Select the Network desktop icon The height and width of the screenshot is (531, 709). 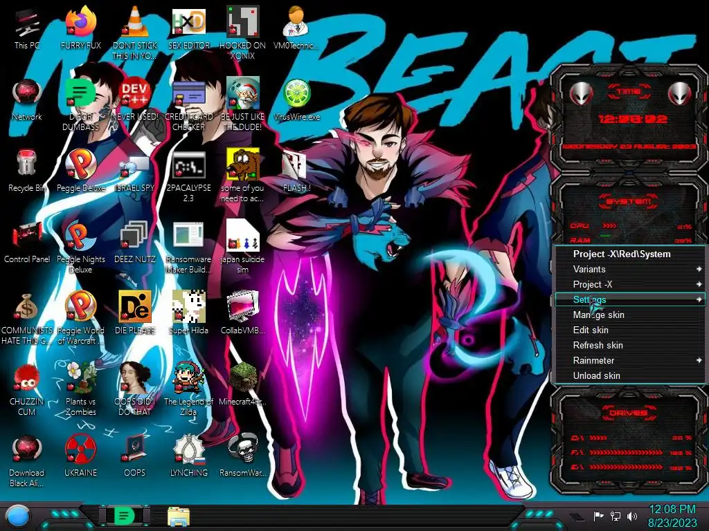[27, 94]
